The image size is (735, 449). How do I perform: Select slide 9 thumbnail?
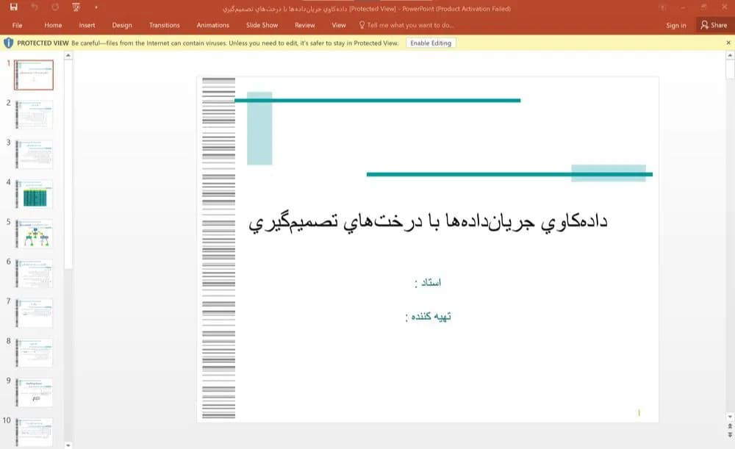point(34,392)
